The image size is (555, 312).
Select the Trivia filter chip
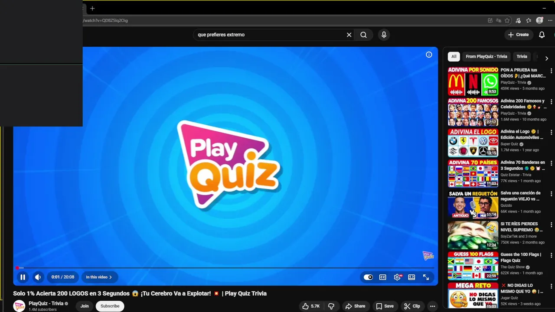522,56
